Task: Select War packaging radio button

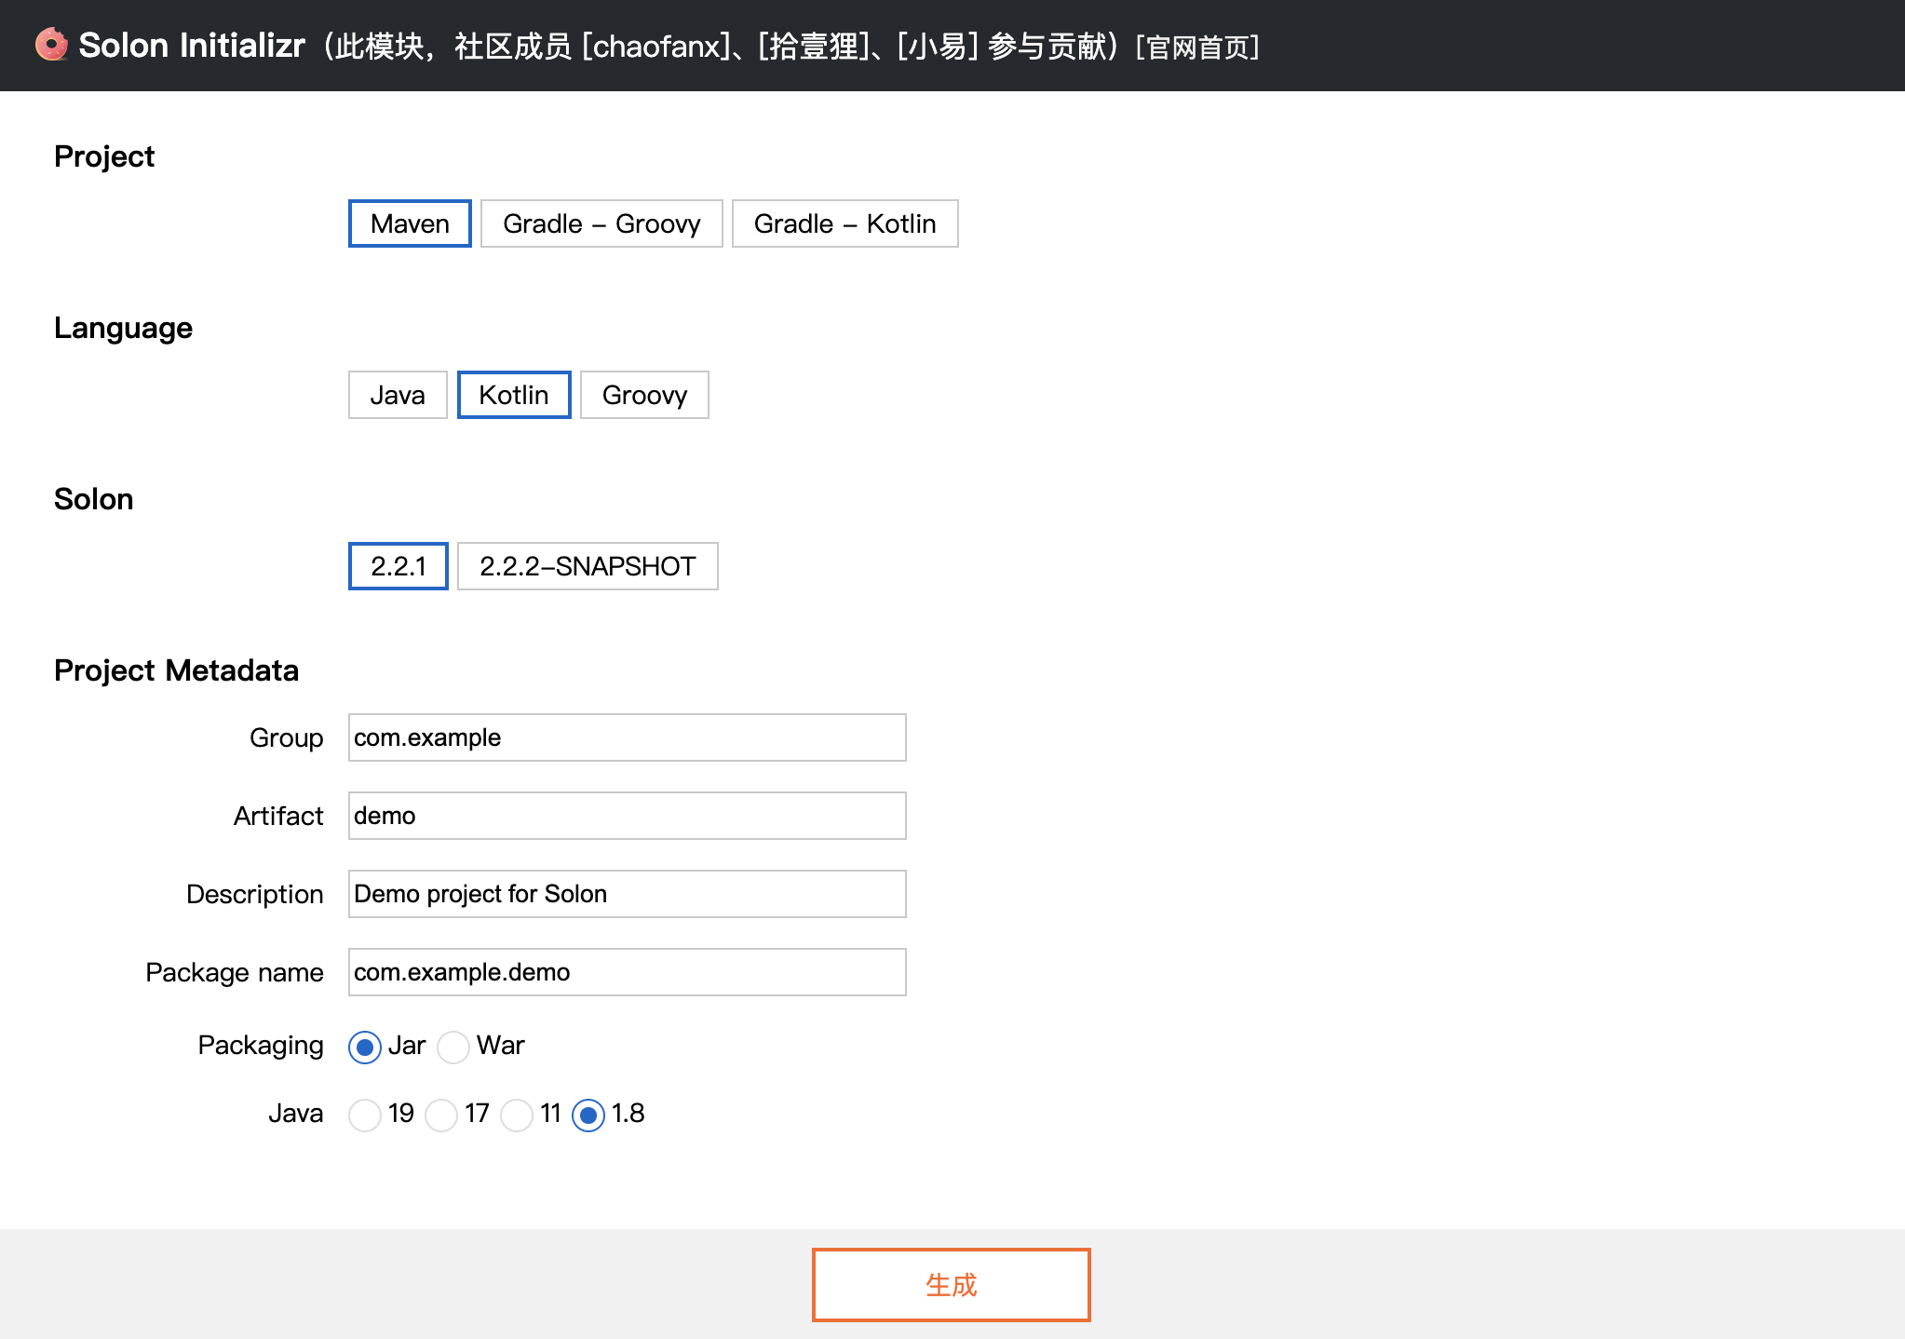Action: 453,1048
